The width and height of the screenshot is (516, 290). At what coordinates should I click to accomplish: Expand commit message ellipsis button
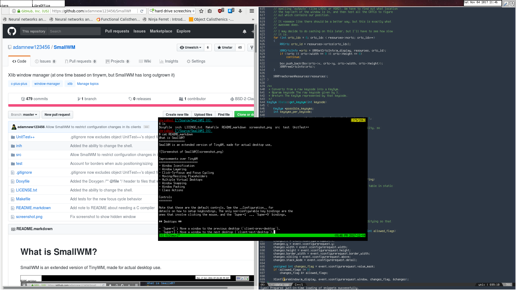(x=146, y=127)
